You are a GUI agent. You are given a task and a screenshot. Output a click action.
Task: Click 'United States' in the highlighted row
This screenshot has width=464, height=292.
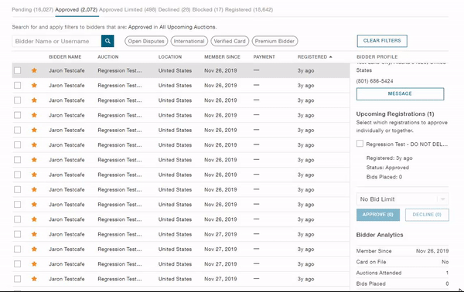(x=175, y=70)
